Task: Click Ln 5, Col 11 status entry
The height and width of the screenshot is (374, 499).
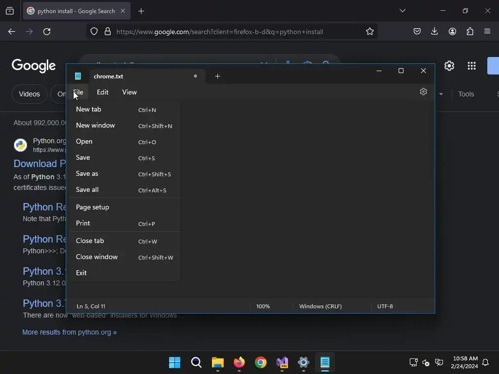Action: [91, 306]
